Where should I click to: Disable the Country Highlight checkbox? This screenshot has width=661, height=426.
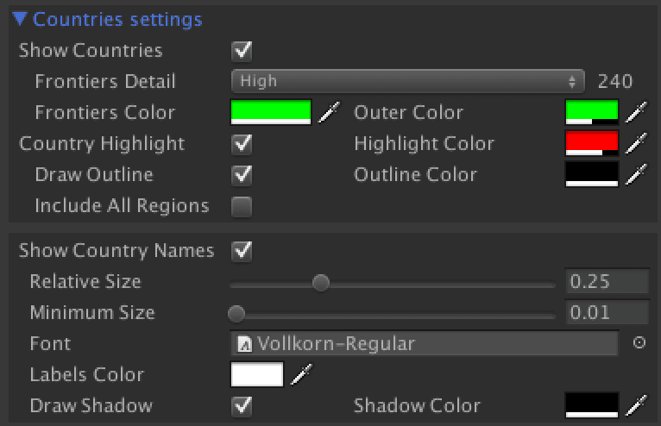(242, 143)
